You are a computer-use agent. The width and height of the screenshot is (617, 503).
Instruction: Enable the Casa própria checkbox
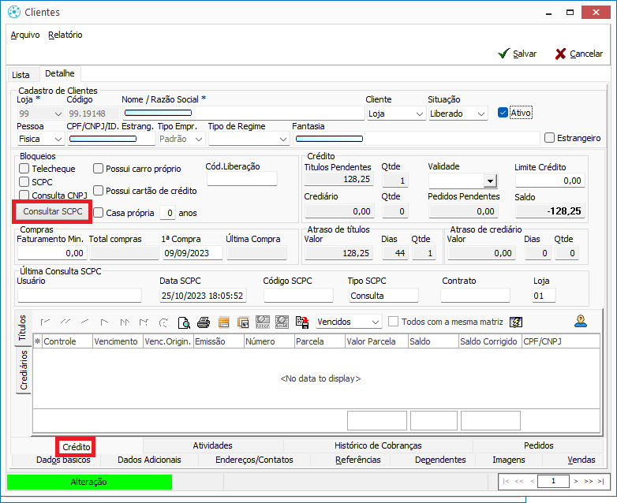[x=98, y=212]
